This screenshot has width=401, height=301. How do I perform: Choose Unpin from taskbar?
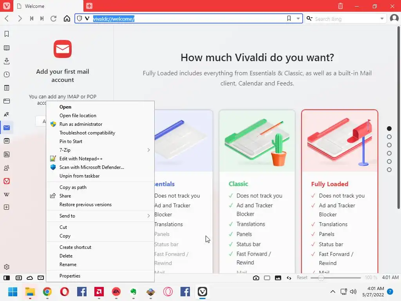point(100,176)
